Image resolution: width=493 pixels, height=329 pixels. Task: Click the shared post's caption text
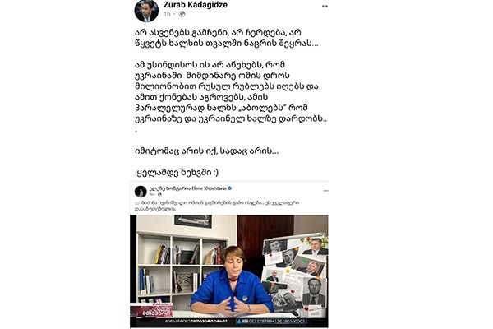(217, 206)
